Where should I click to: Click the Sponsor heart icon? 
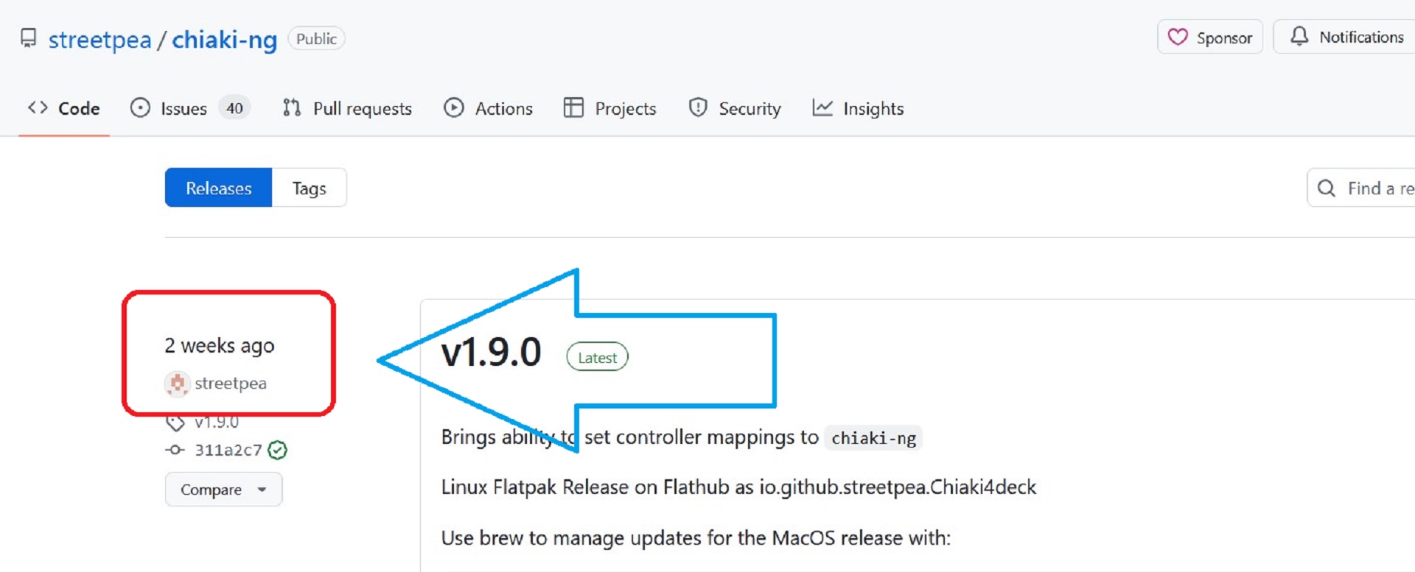[1178, 37]
